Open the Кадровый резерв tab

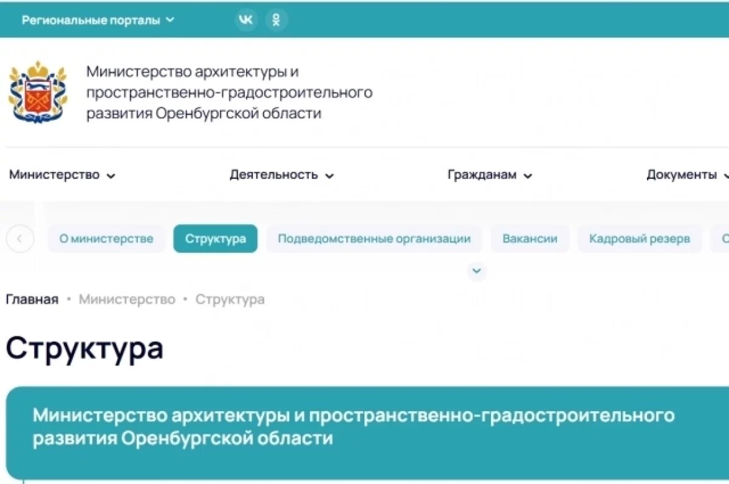(x=639, y=239)
